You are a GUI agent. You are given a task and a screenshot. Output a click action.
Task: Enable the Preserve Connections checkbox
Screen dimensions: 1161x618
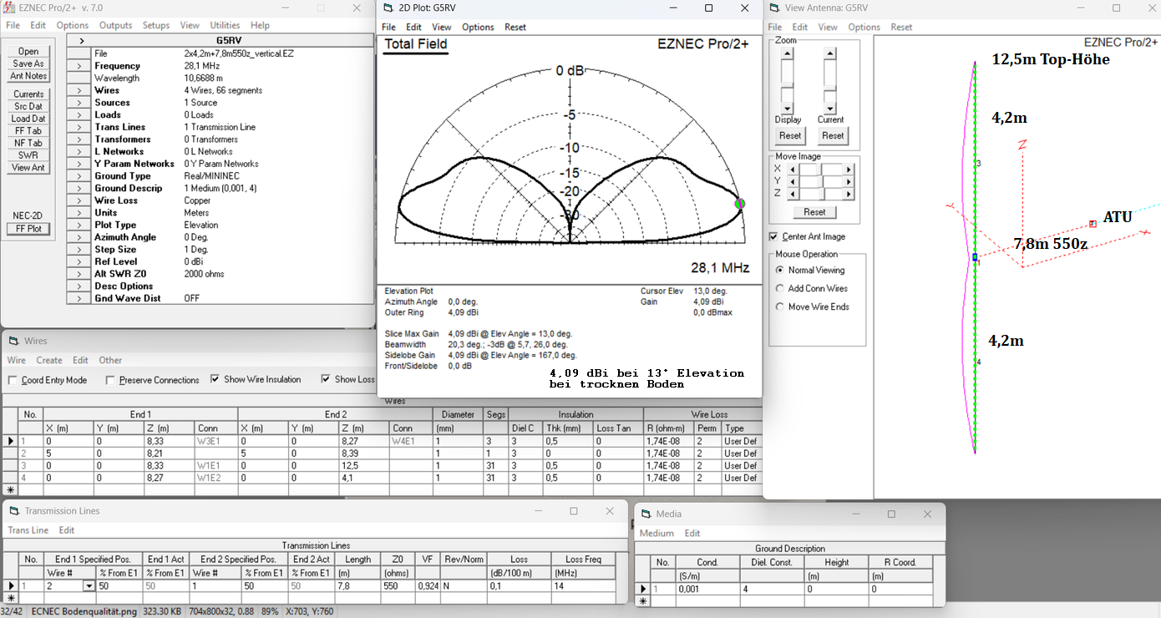(111, 381)
